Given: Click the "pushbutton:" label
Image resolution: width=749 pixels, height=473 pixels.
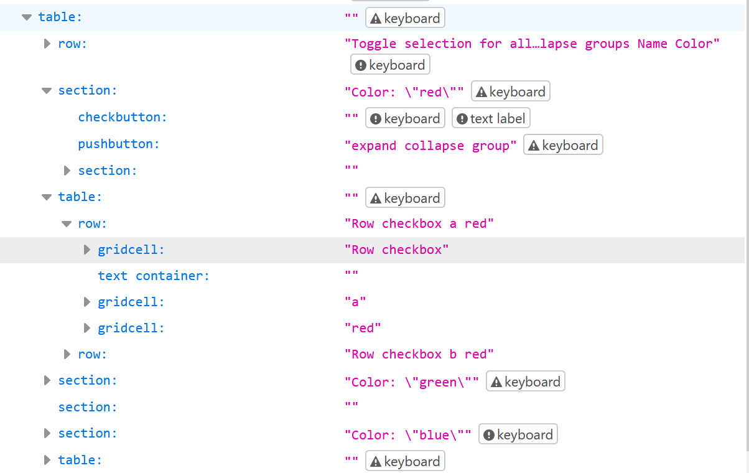Looking at the screenshot, I should (x=118, y=143).
